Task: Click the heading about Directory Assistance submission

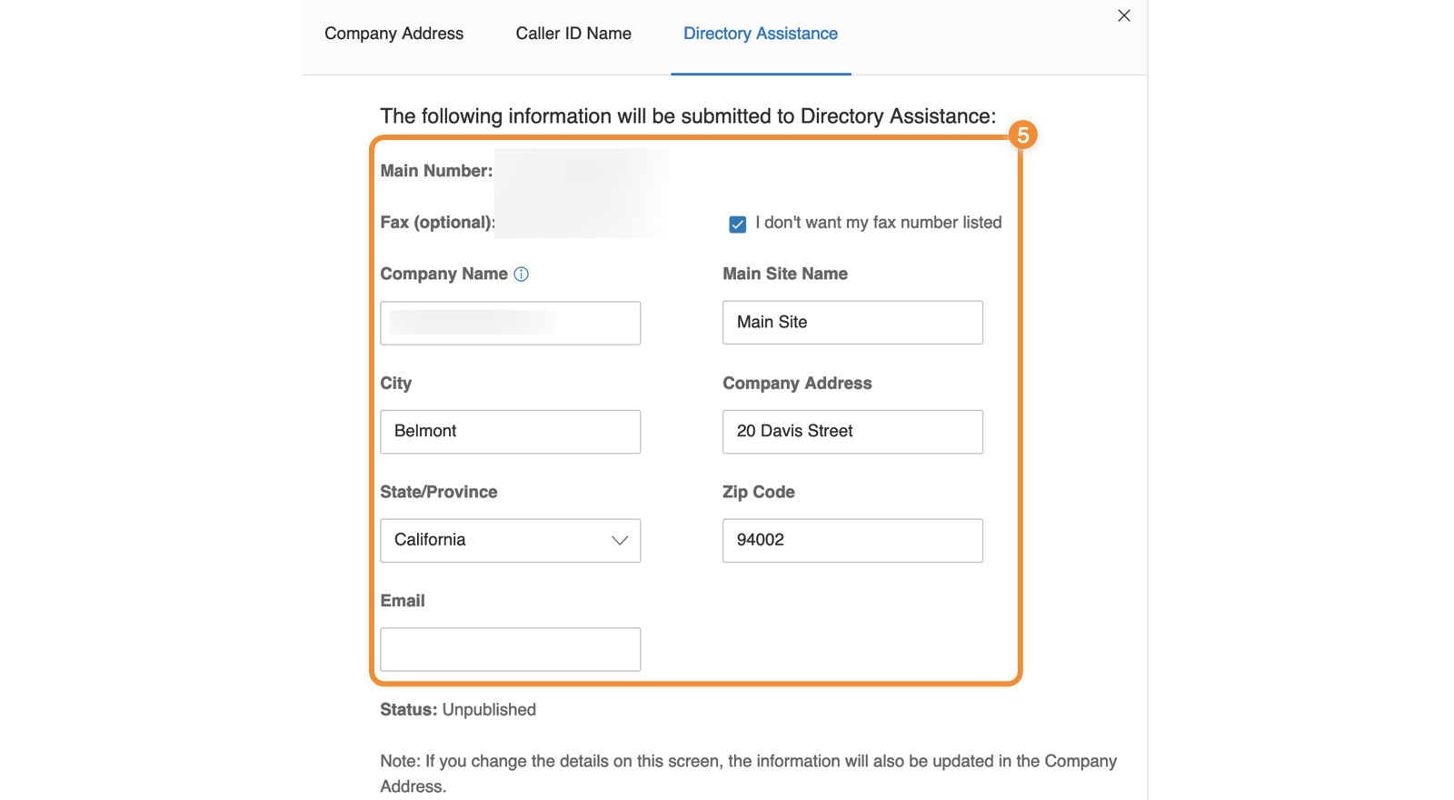Action: pyautogui.click(x=688, y=116)
